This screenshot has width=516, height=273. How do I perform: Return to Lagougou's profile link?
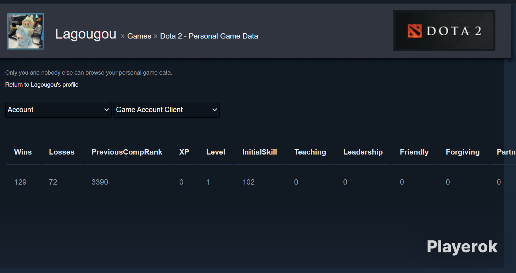coord(42,85)
